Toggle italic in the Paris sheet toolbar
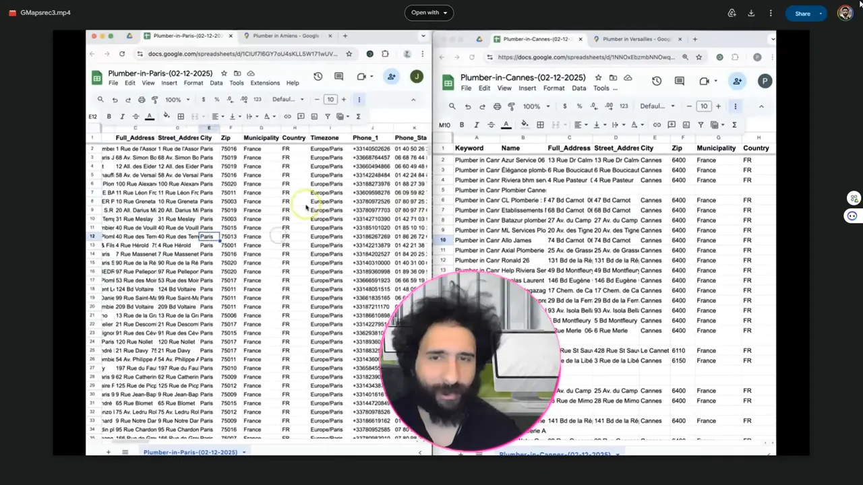This screenshot has width=863, height=485. coord(122,117)
